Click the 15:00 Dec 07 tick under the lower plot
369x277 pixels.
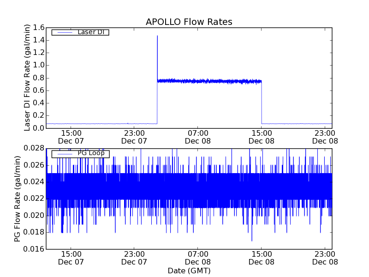(x=71, y=258)
